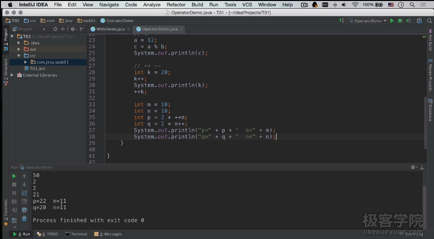
Task: Click the Debug bug icon in toolbar
Action: pyautogui.click(x=400, y=21)
